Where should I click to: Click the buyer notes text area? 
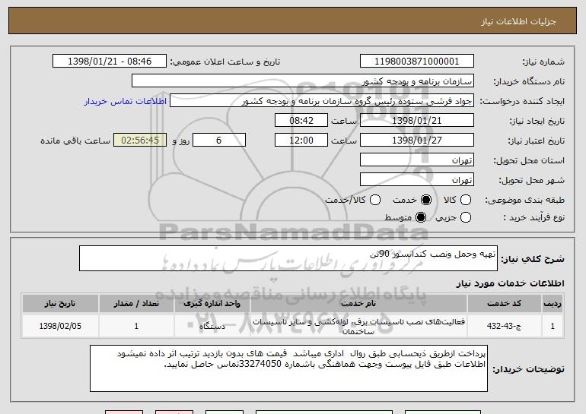click(x=288, y=368)
